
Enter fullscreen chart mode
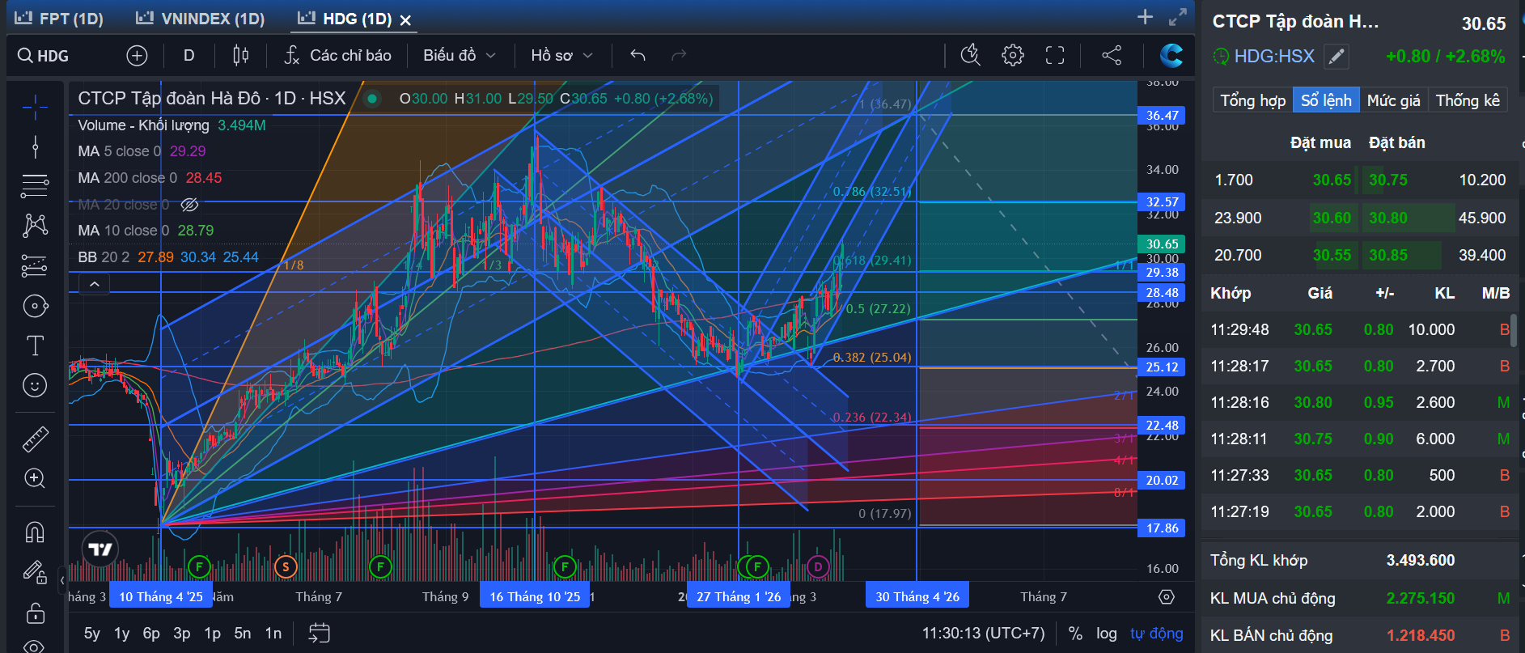click(x=1055, y=55)
